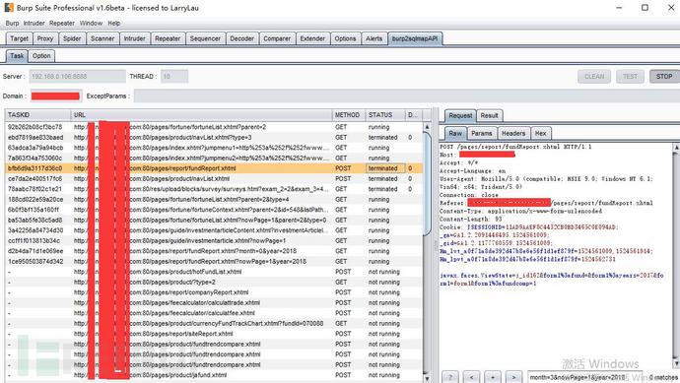Image resolution: width=680 pixels, height=383 pixels.
Task: Open the Result tab
Action: coord(489,115)
